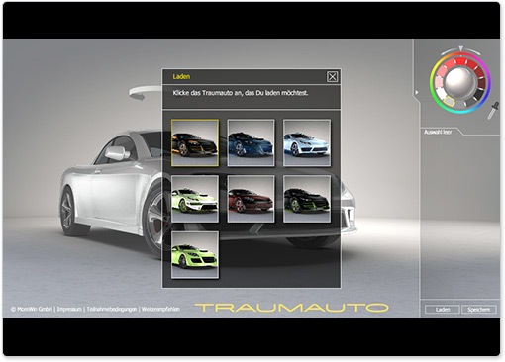Image resolution: width=505 pixels, height=362 pixels.
Task: Load the green and white car
Action: pyautogui.click(x=195, y=199)
